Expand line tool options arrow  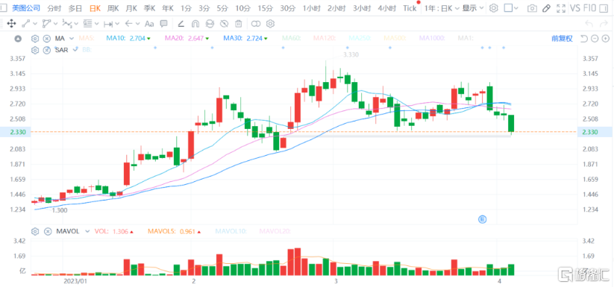(x=35, y=25)
